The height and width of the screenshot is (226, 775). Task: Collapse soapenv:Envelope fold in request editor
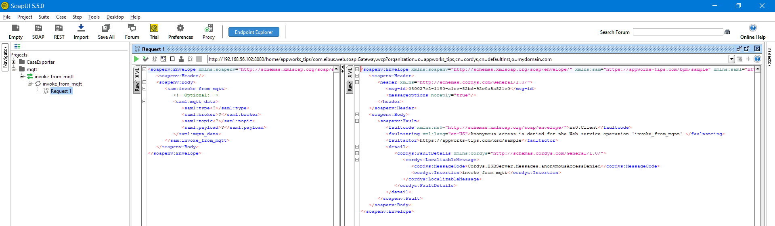[144, 69]
